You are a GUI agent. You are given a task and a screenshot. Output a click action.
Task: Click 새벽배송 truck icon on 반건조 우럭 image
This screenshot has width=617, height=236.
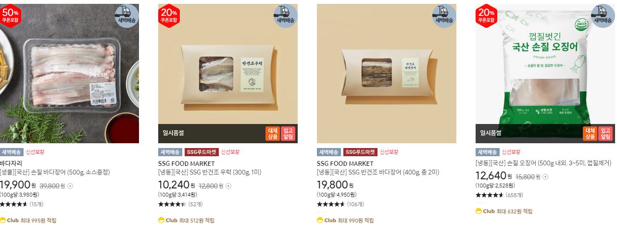(286, 16)
